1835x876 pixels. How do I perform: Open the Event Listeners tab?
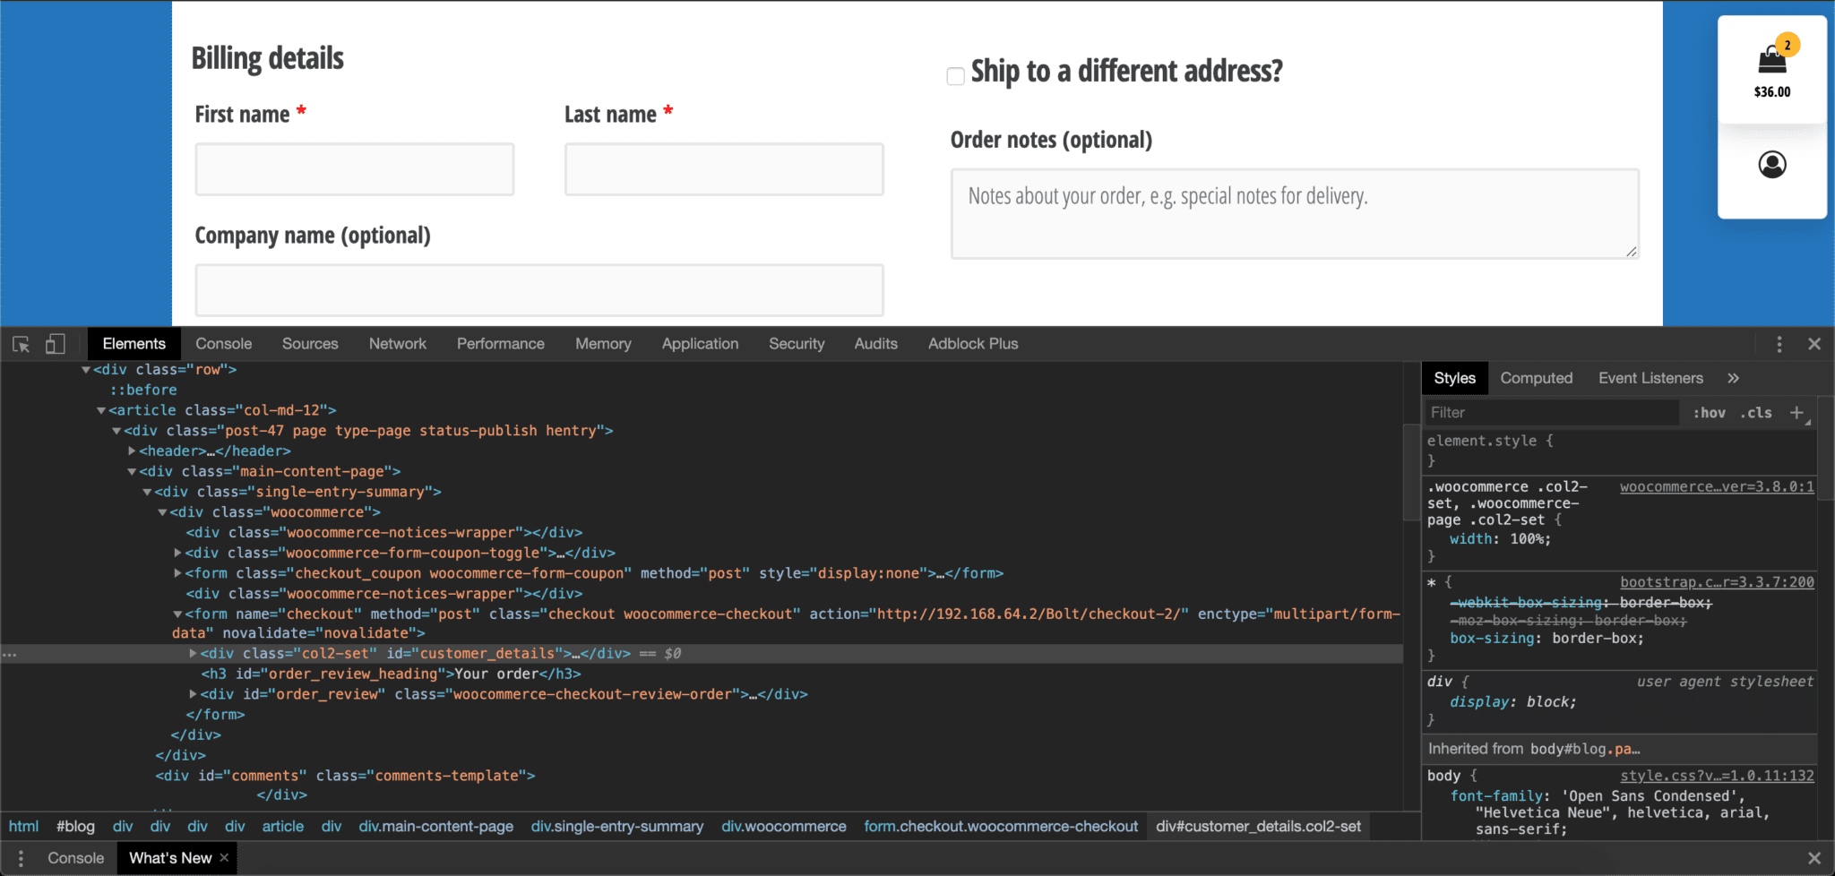click(1650, 378)
